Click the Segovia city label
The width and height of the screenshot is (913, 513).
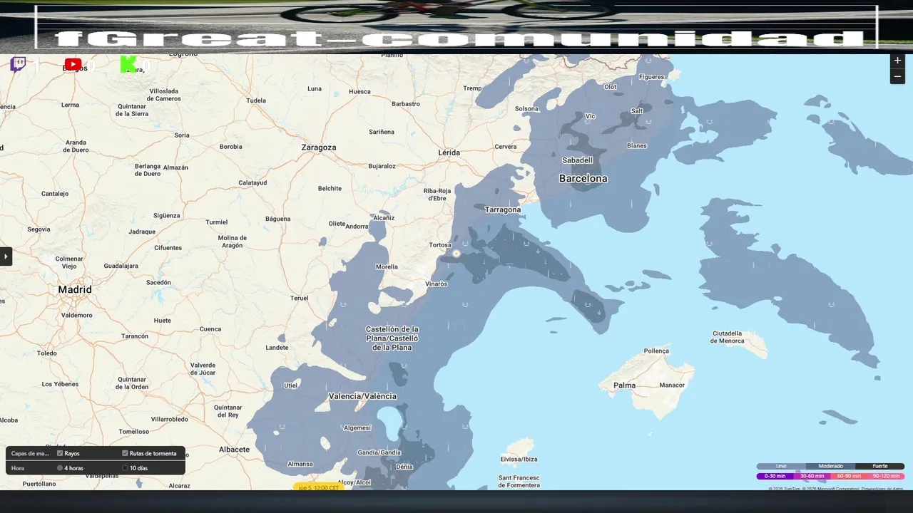pos(39,229)
